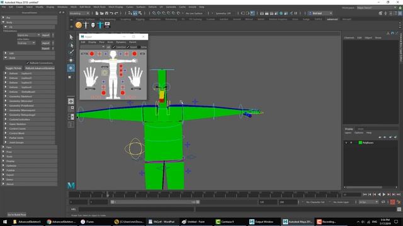Open the face mask picker shelf icon
This screenshot has height=226, width=403.
(x=93, y=25)
